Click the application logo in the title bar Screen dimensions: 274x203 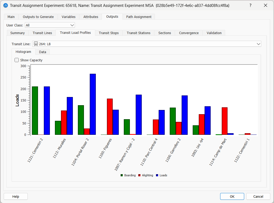pos(6,5)
